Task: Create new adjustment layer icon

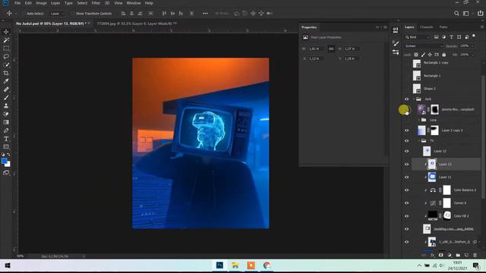Action: [450, 255]
